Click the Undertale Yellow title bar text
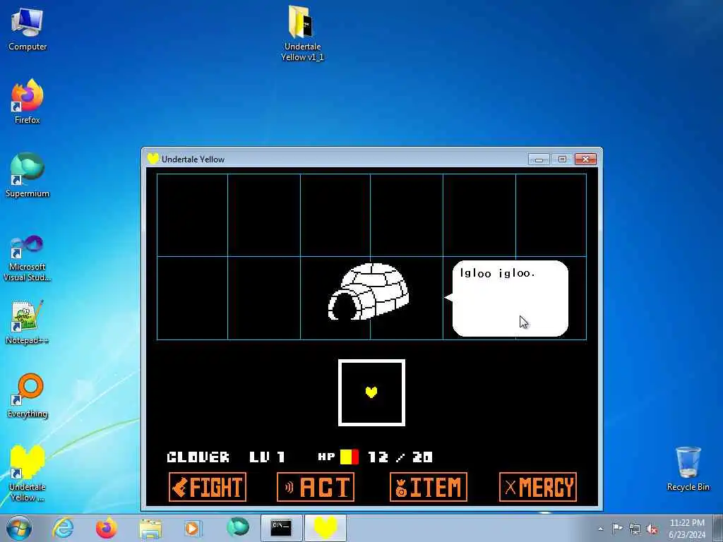Viewport: 723px width, 542px height. pyautogui.click(x=193, y=159)
